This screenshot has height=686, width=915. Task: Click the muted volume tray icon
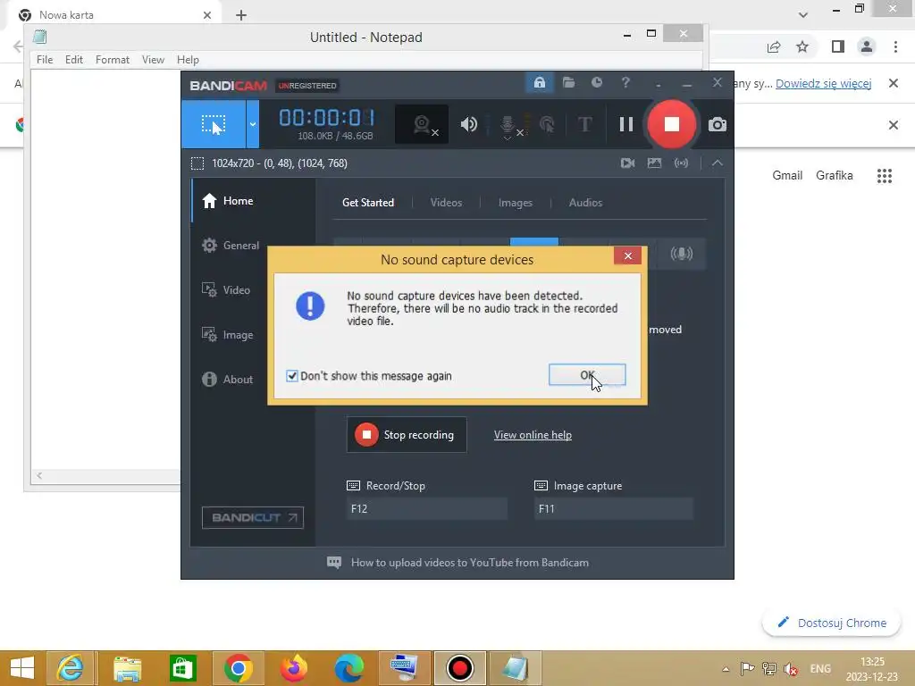[x=791, y=668]
